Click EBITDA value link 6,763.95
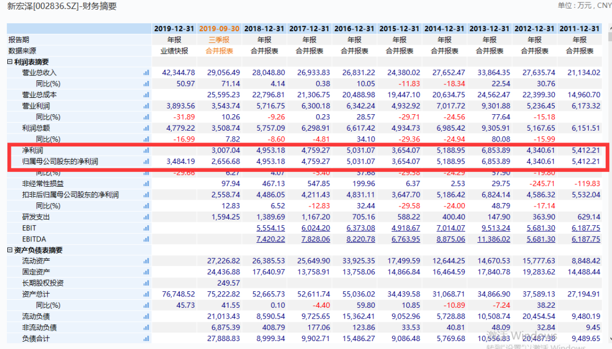The width and height of the screenshot is (612, 349). [406, 239]
